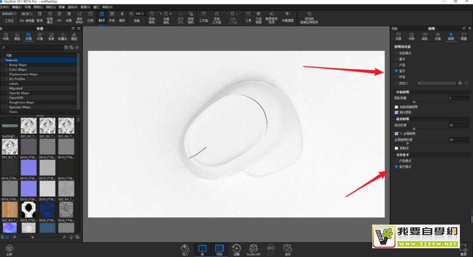Click the Import (导入) icon at bottom
The width and height of the screenshot is (473, 257).
tap(185, 249)
